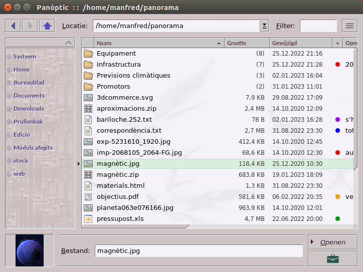Click the materials.html document icon

(88, 186)
